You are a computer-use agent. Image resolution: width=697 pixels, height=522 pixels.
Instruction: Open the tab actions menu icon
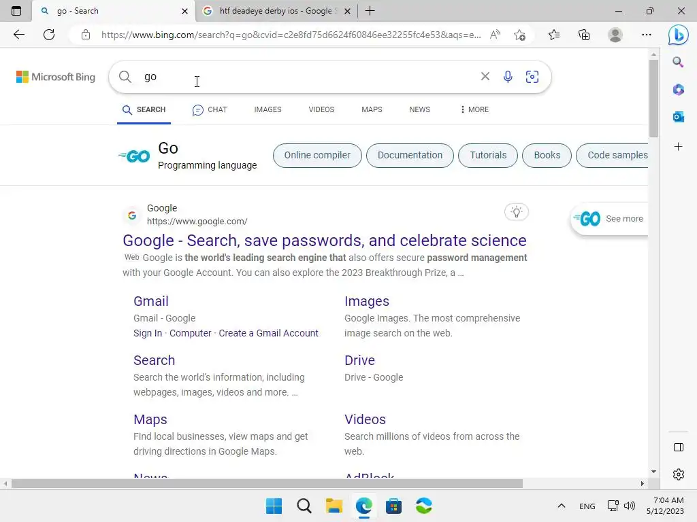pyautogui.click(x=16, y=11)
